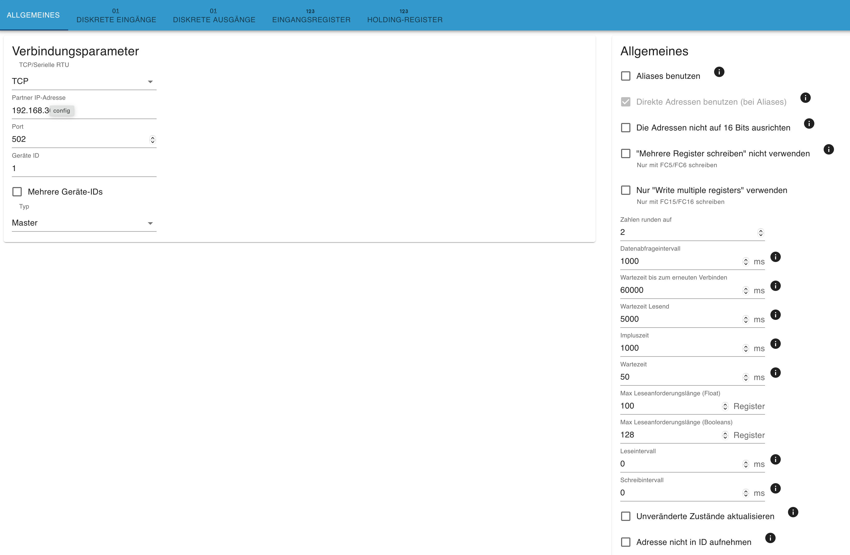Tick Die Adressen nicht auf 16 Bits ausrichten
The image size is (850, 555).
click(x=626, y=128)
